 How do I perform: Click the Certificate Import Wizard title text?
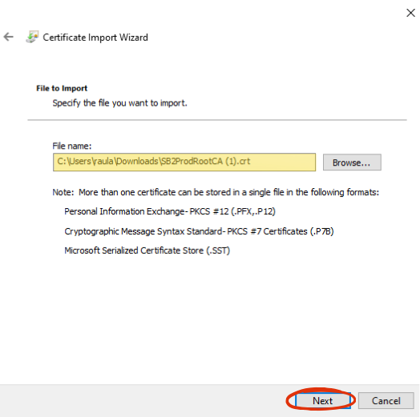95,38
